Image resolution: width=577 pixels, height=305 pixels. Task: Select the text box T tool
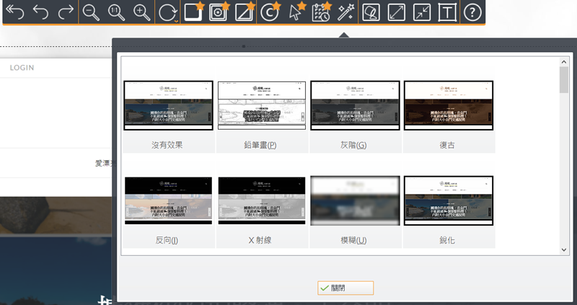tap(447, 12)
